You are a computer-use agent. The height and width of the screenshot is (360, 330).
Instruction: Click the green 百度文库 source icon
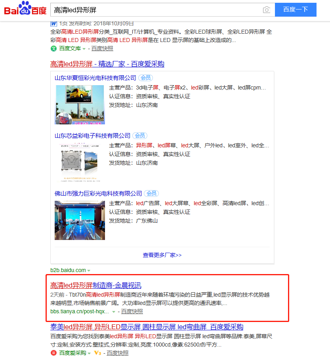click(53, 48)
